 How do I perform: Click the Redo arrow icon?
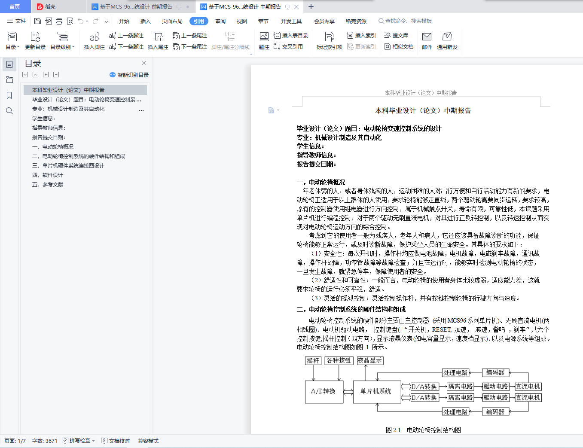pyautogui.click(x=95, y=21)
